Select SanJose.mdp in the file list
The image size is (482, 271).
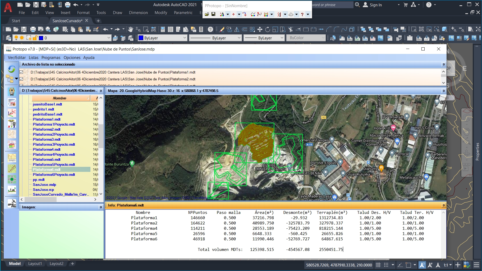pos(44,185)
